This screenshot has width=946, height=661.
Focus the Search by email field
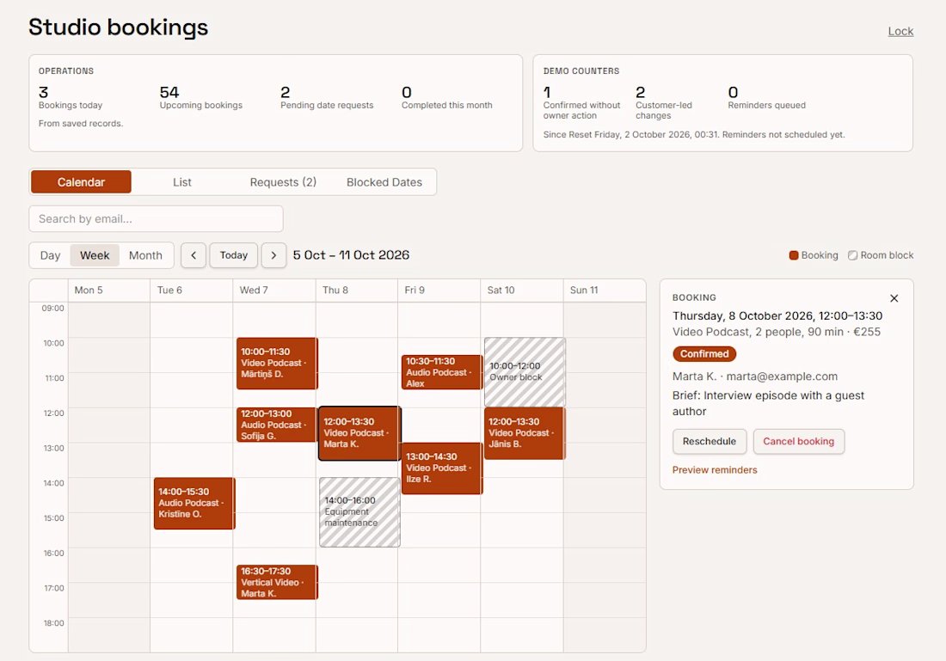(x=156, y=219)
